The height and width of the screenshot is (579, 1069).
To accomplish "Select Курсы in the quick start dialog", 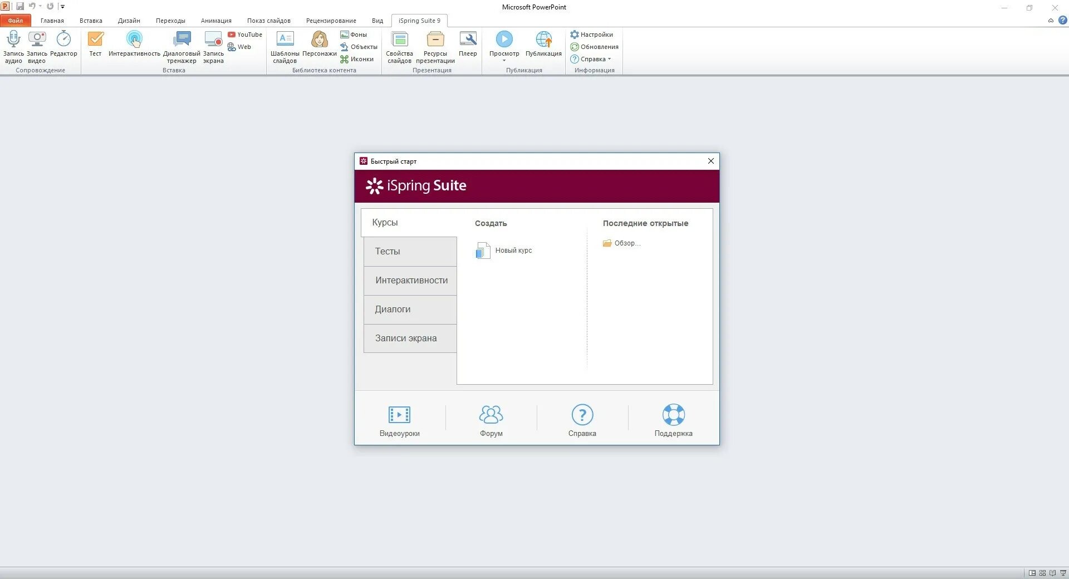I will click(x=409, y=223).
